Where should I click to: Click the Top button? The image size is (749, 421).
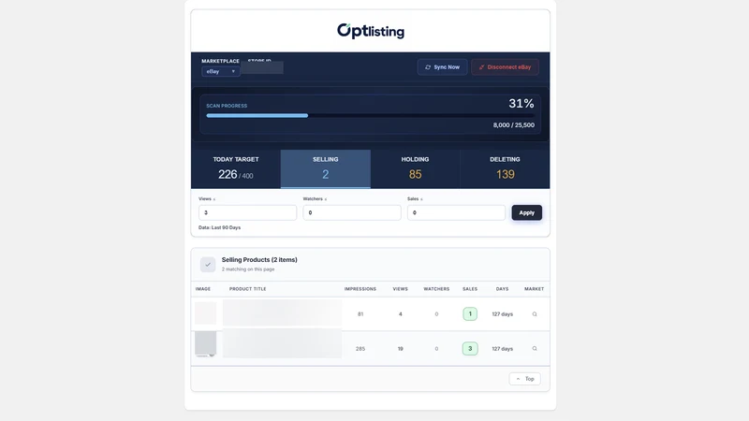pyautogui.click(x=525, y=379)
